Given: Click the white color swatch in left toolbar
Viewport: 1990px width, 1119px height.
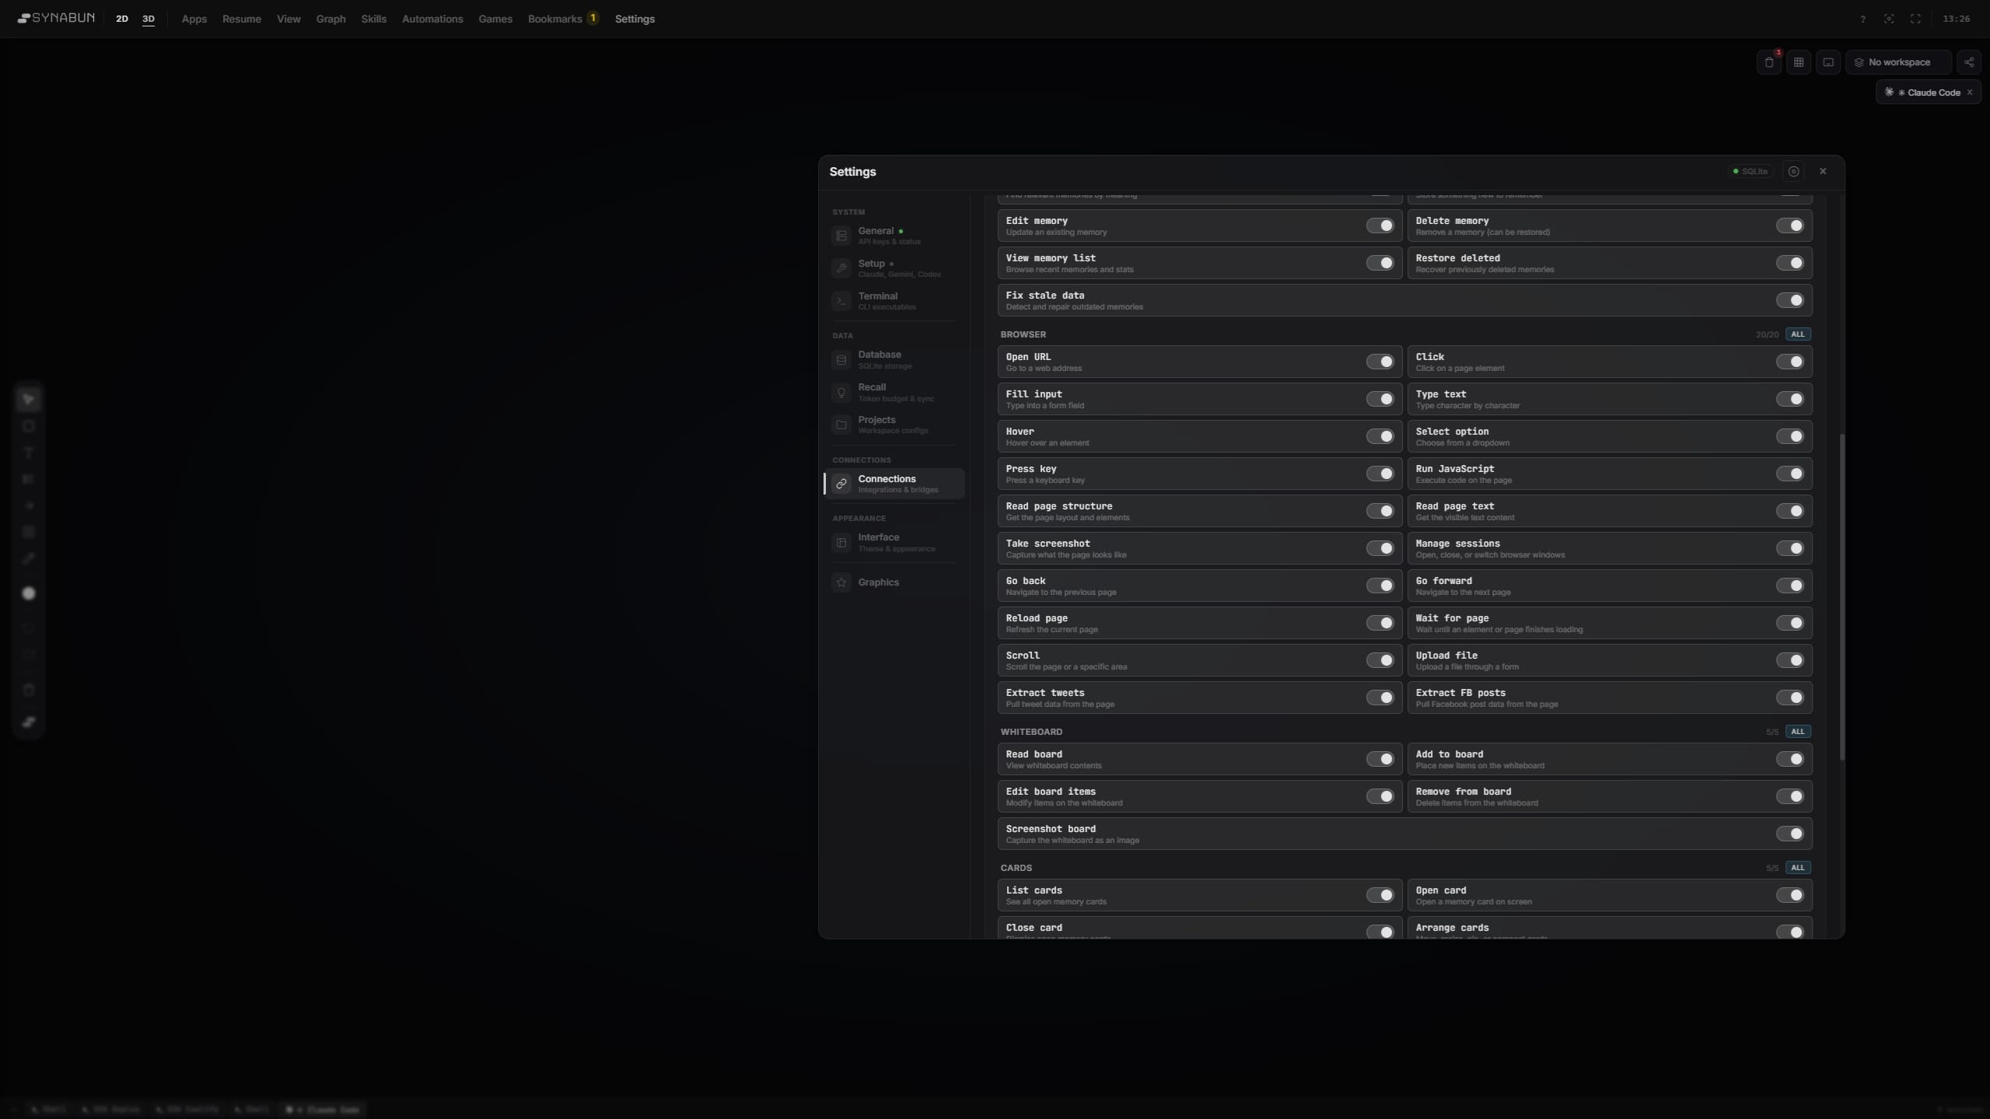Looking at the screenshot, I should 29,593.
